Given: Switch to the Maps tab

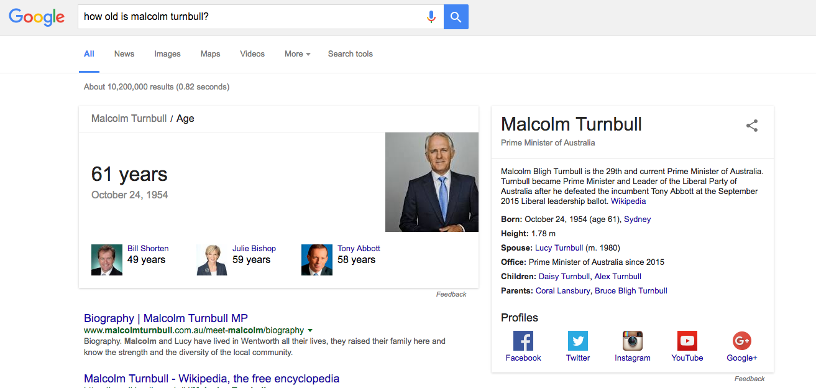Looking at the screenshot, I should pos(211,54).
